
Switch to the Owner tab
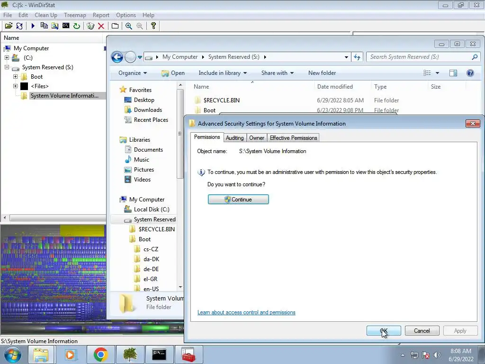(x=257, y=138)
